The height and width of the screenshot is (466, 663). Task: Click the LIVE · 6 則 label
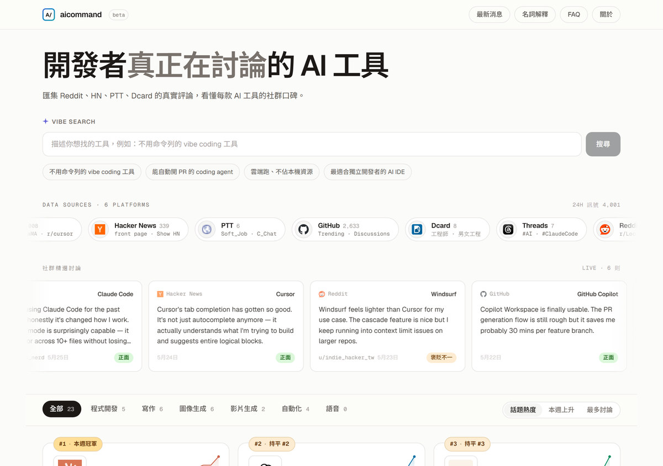click(601, 268)
